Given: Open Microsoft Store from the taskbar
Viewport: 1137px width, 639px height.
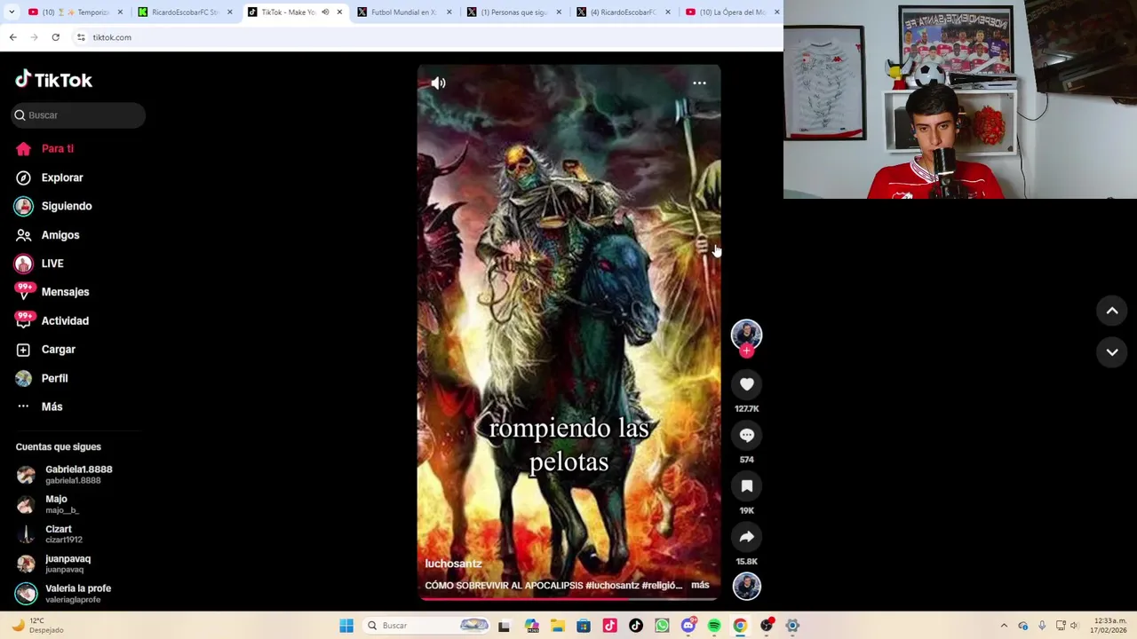Looking at the screenshot, I should pyautogui.click(x=584, y=626).
